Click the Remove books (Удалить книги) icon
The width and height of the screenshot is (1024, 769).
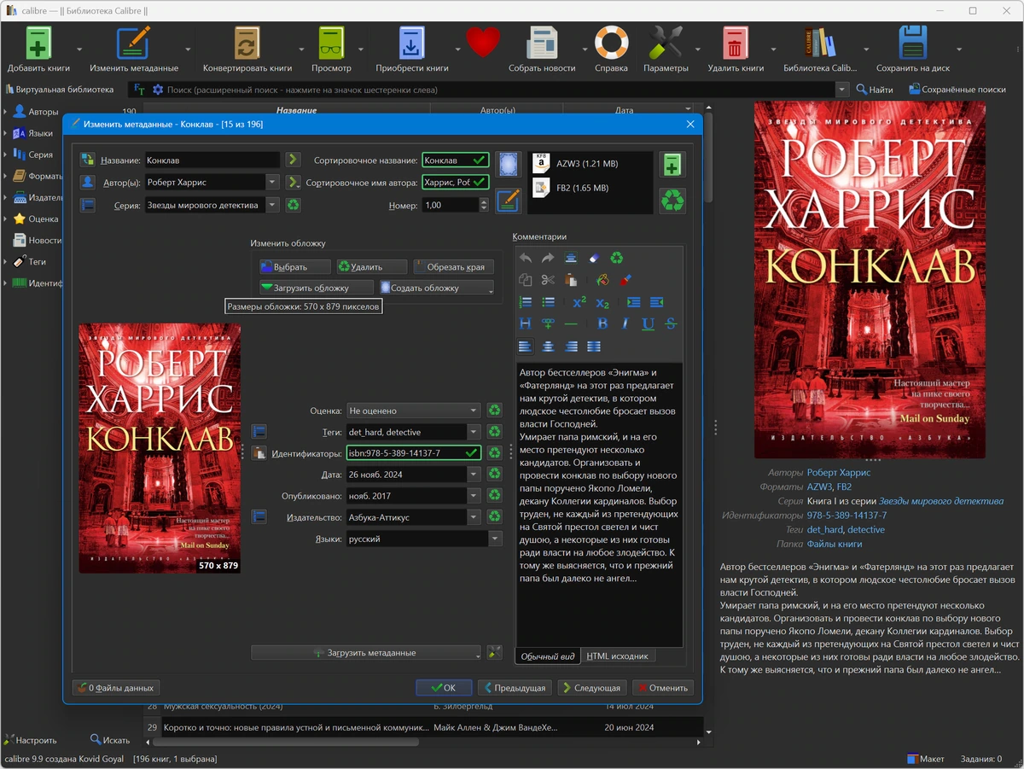tap(735, 43)
